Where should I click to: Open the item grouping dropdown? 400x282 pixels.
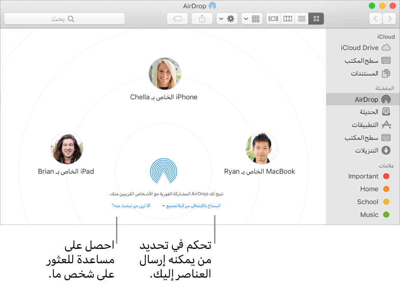coord(252,18)
